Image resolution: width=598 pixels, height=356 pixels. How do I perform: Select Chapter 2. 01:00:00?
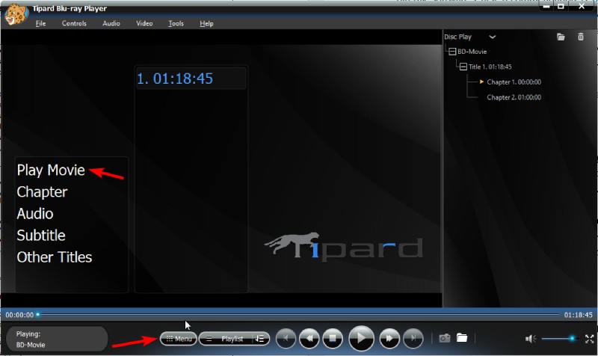click(514, 97)
